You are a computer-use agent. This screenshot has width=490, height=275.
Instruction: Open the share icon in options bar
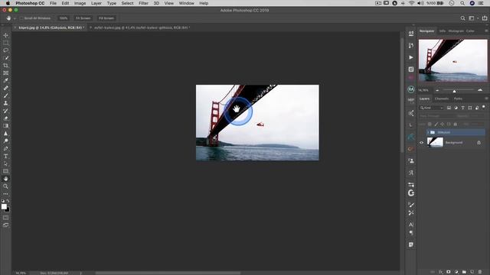pyautogui.click(x=485, y=18)
